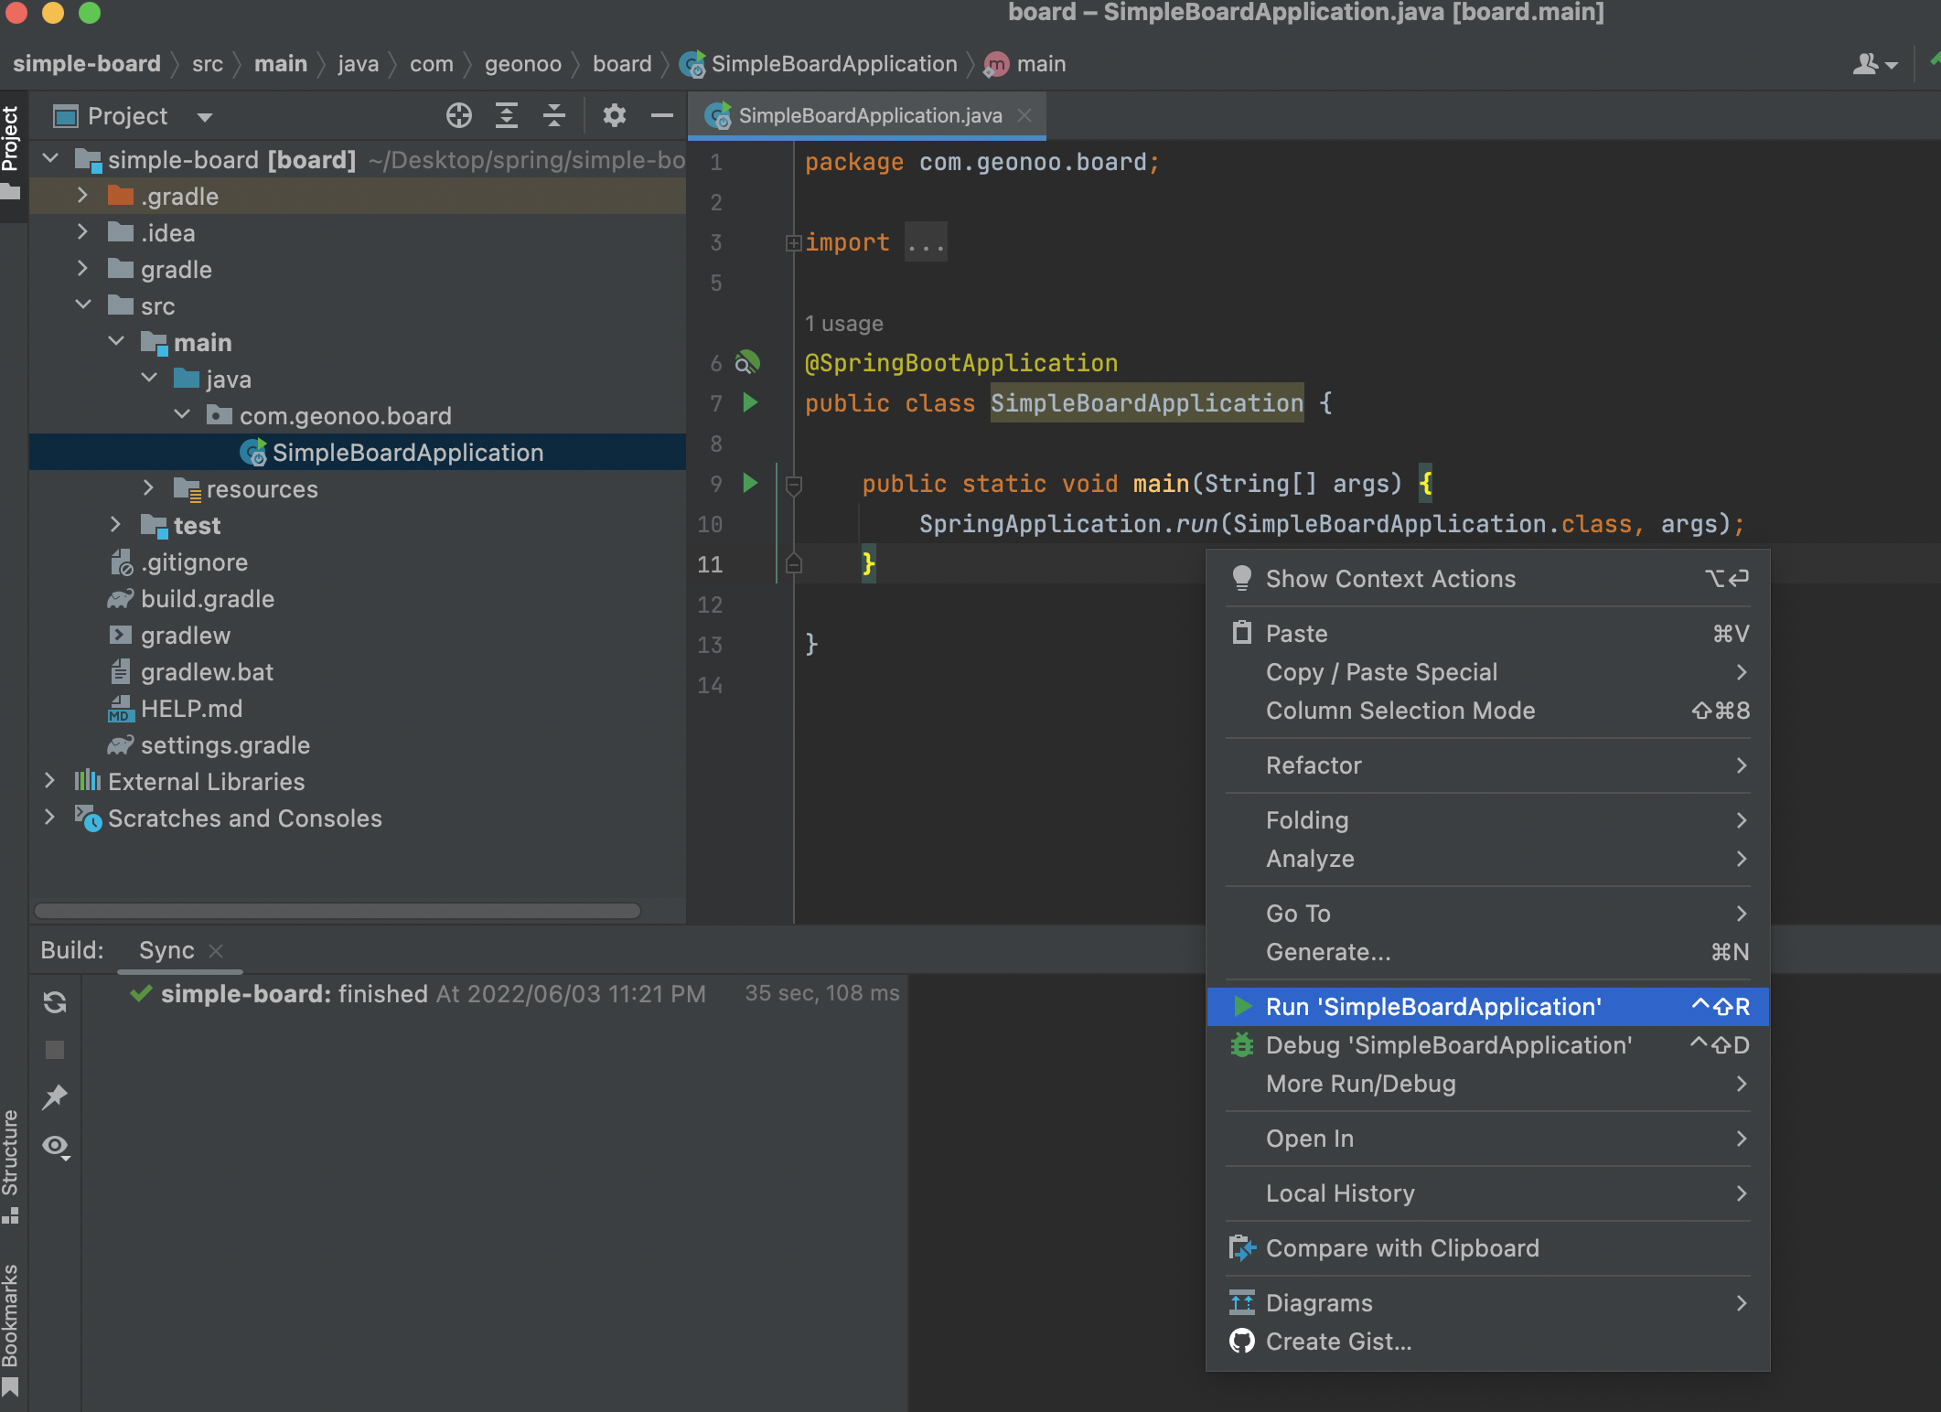
Task: Click the pin tab icon in Build panel
Action: [55, 1096]
